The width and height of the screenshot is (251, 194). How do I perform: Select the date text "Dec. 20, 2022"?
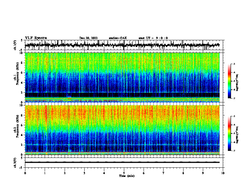click(x=88, y=38)
